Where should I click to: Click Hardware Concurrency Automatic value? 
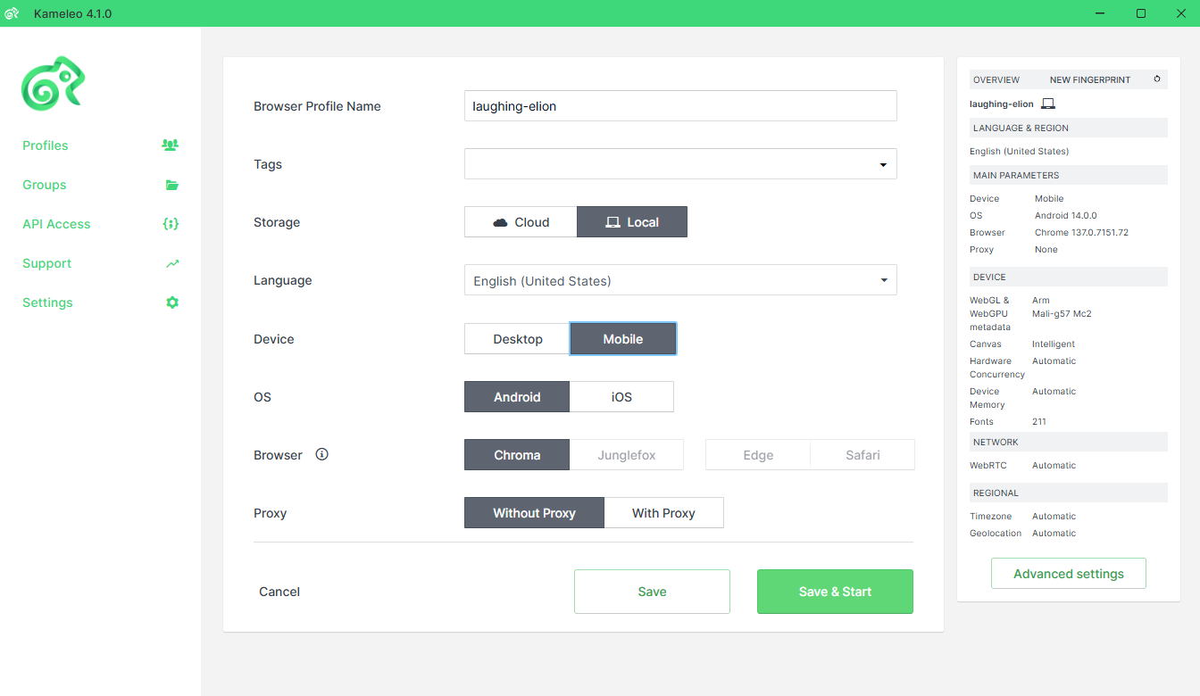point(1054,361)
